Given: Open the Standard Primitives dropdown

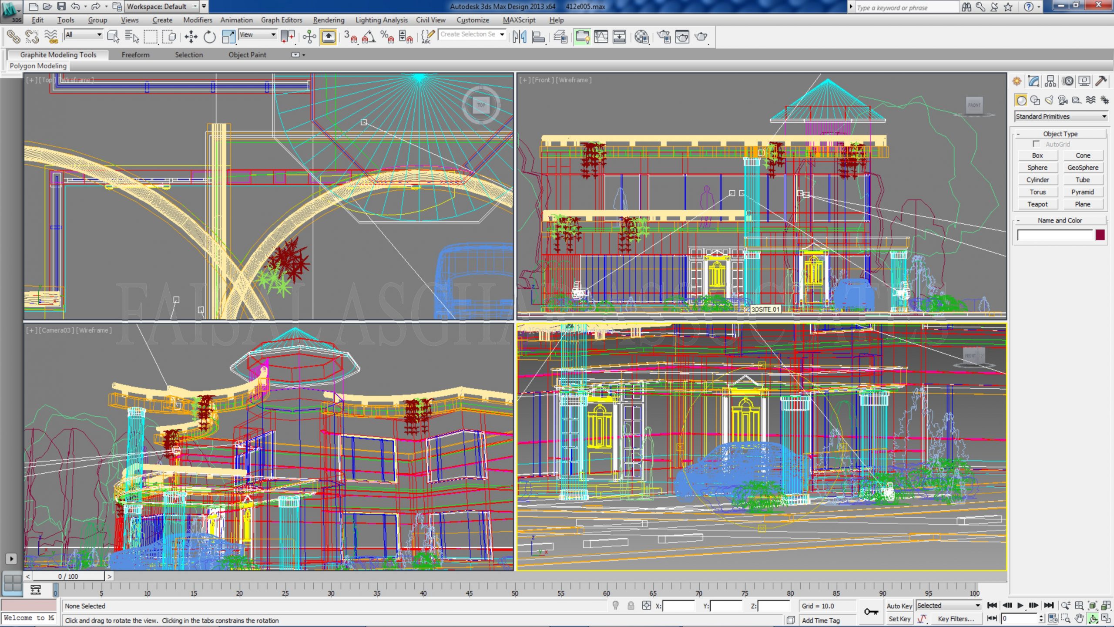Looking at the screenshot, I should tap(1060, 116).
